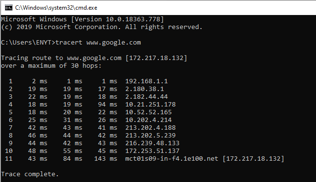Viewport: 316px width, 182px height.
Task: Click the 172.253.51.137 address at hop 10
Action: point(152,151)
